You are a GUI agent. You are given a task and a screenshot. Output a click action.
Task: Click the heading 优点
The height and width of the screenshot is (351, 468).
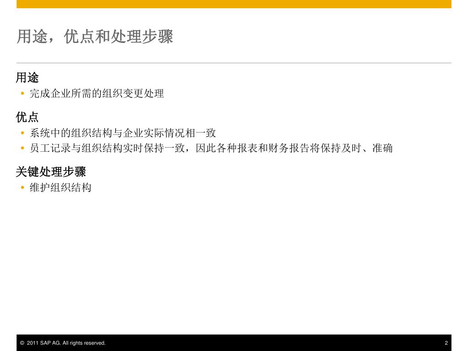27,117
